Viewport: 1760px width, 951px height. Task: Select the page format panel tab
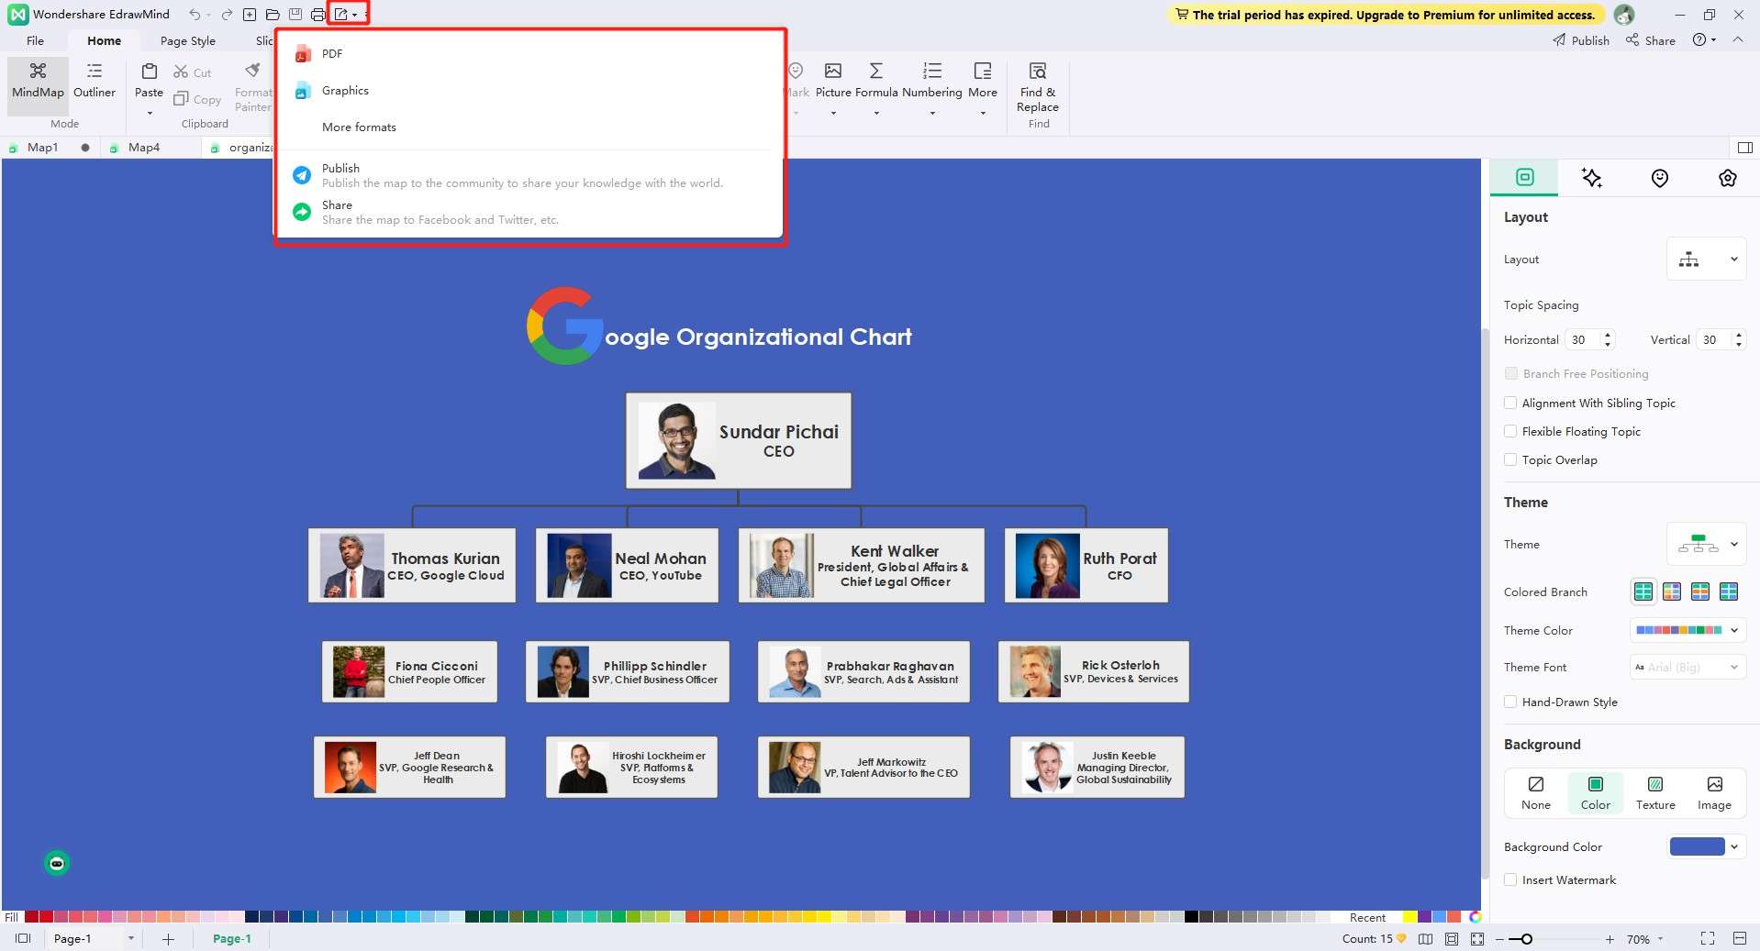click(1524, 178)
